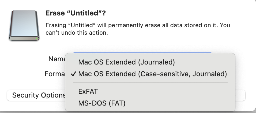Click the separator line above ExFAT
The image size is (256, 113).
(x=150, y=83)
